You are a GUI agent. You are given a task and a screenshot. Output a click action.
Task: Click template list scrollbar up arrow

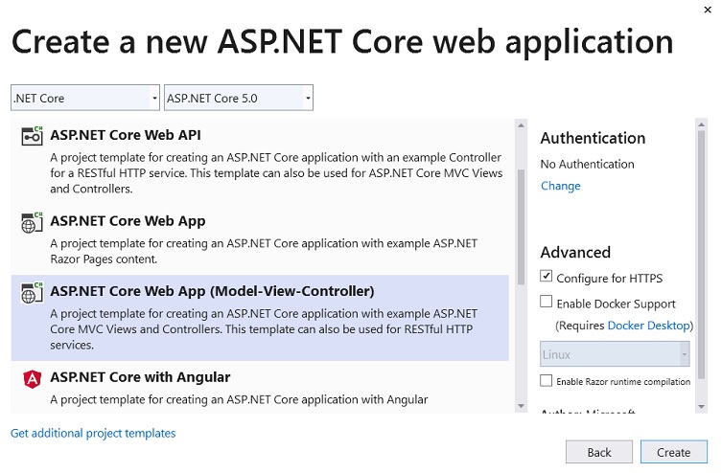tap(521, 125)
